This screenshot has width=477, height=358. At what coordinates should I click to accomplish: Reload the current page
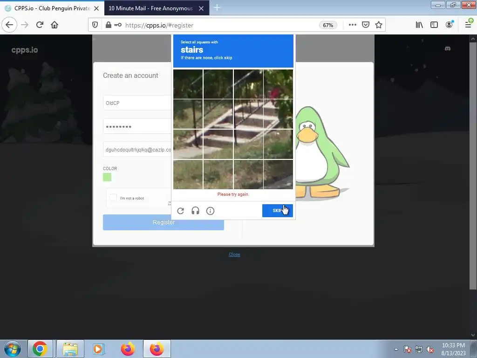click(x=40, y=25)
